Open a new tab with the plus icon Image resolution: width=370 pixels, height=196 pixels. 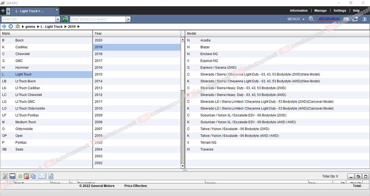coord(3,11)
